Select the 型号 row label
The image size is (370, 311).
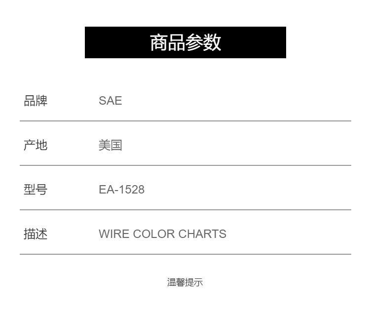tap(36, 190)
